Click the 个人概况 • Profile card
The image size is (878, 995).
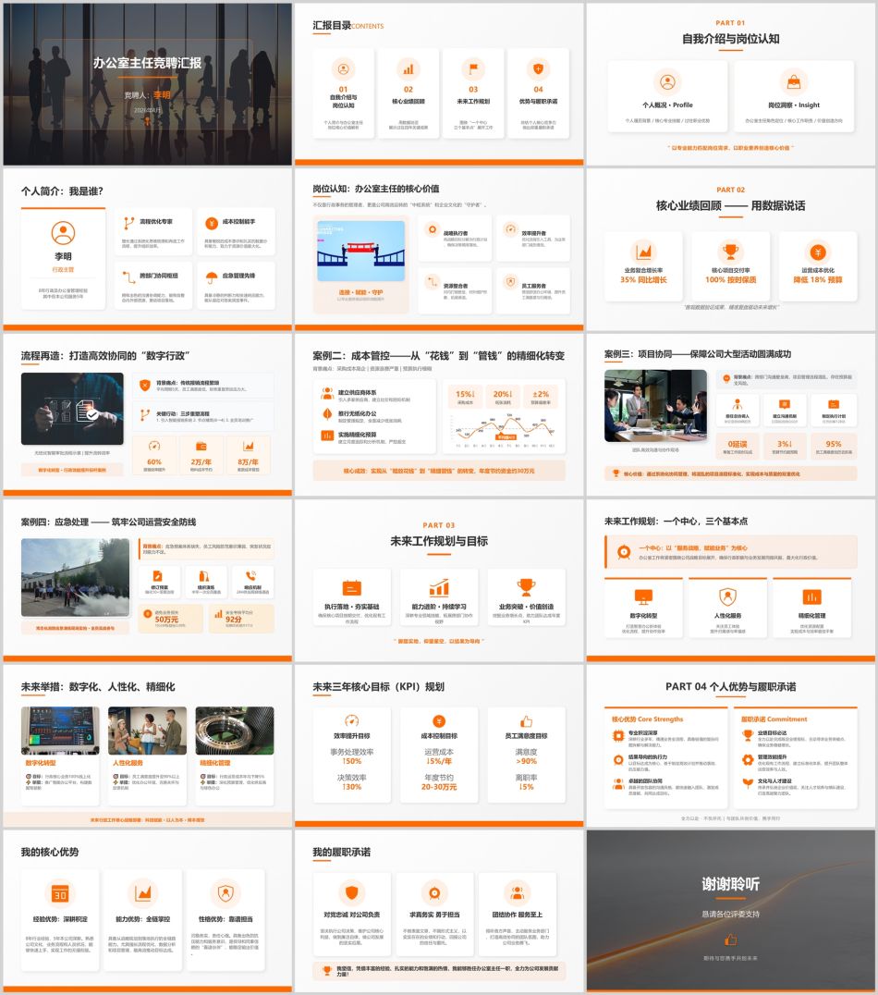click(x=666, y=97)
